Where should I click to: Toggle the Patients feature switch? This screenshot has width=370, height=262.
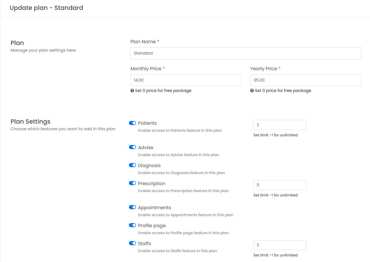[132, 123]
